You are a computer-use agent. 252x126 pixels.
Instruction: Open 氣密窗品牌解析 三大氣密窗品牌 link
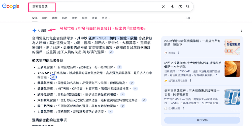192,93
